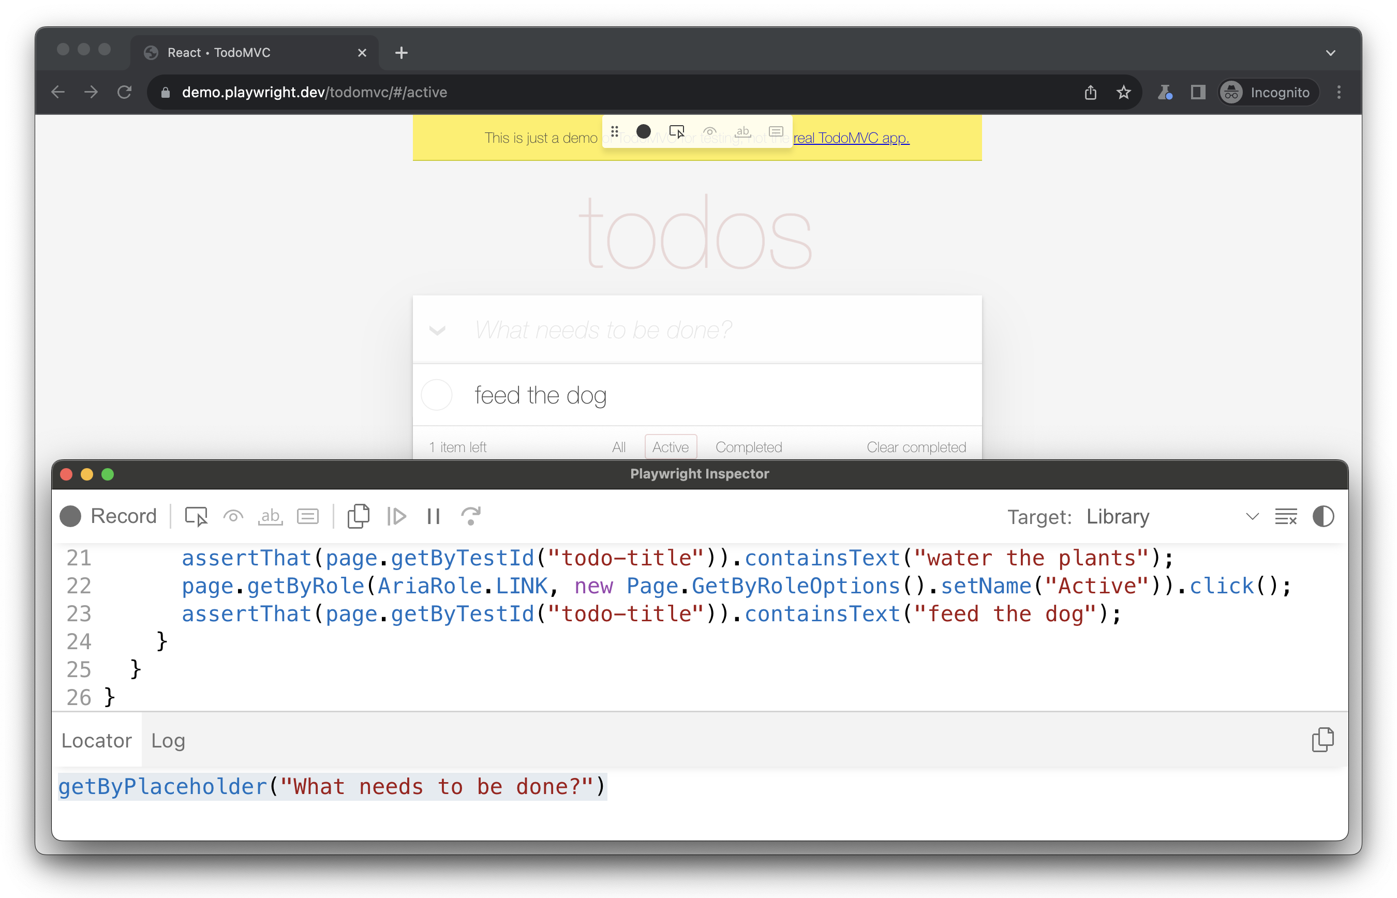This screenshot has height=898, width=1397.
Task: Click the overlay pick locator icon on the page
Action: point(677,132)
